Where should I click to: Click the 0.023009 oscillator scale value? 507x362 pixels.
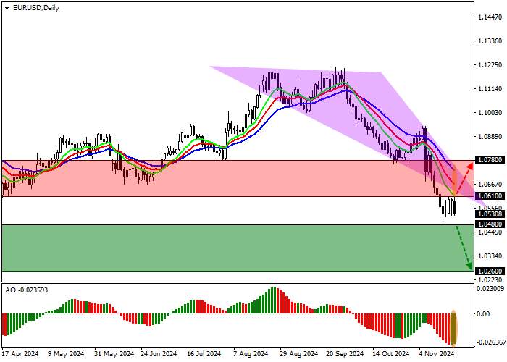point(490,289)
